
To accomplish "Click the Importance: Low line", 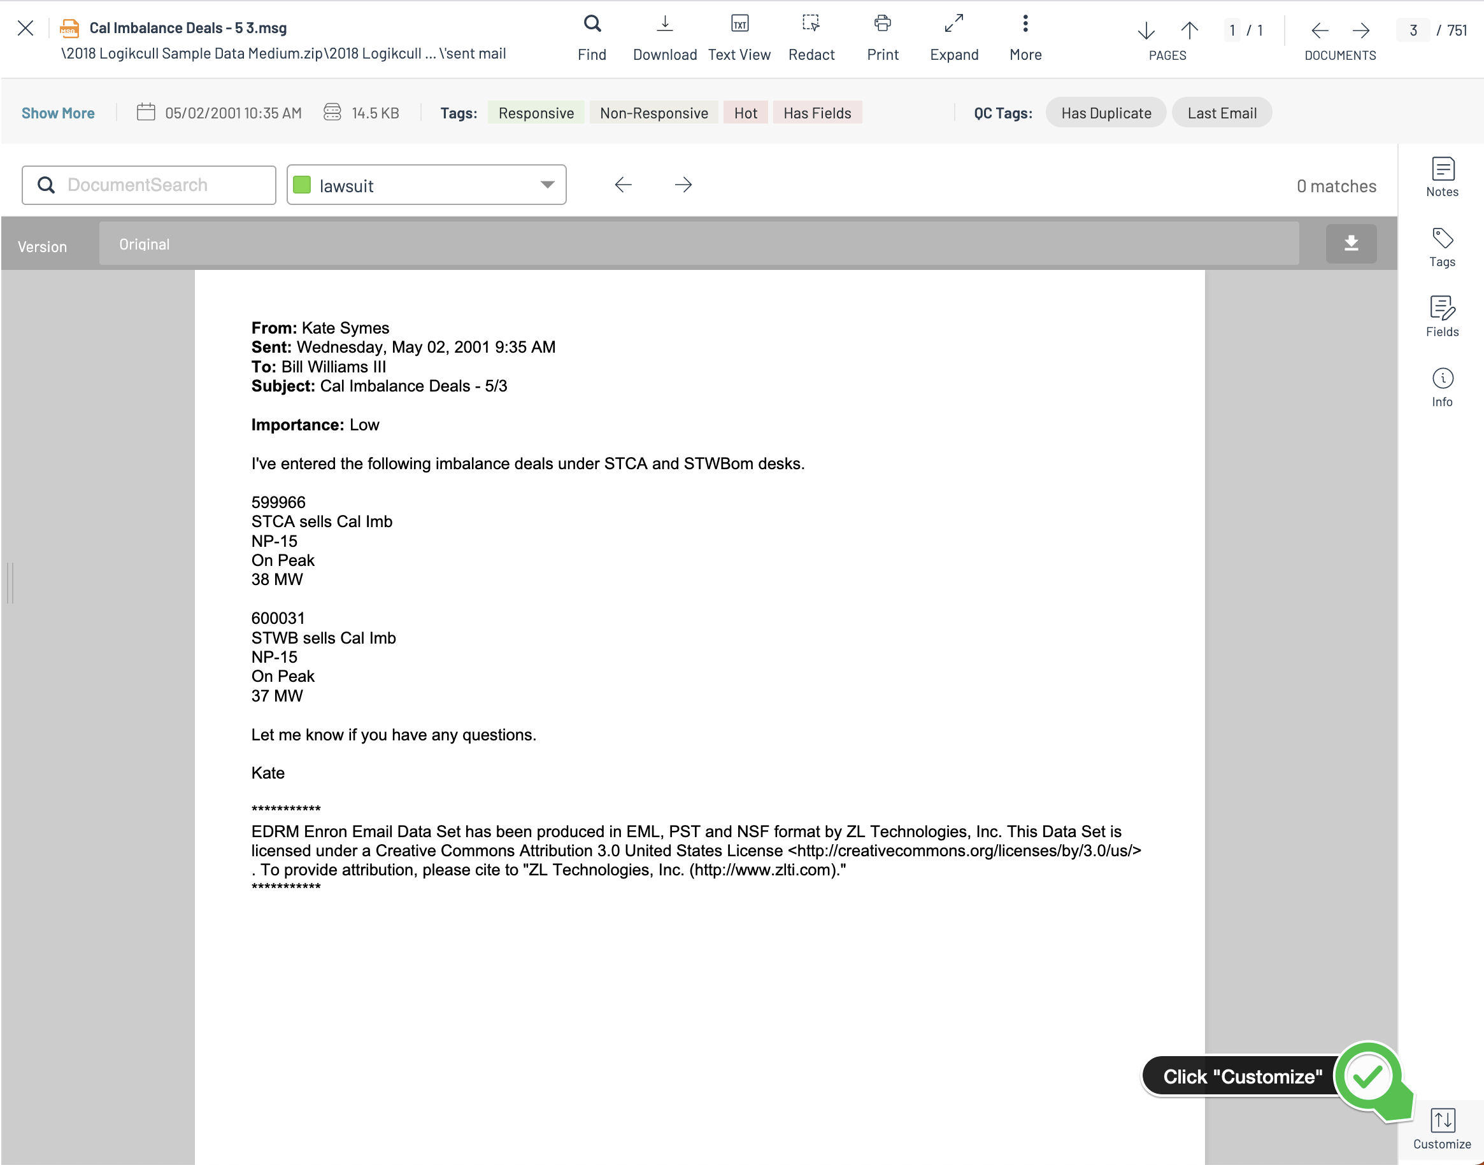I will tap(315, 425).
